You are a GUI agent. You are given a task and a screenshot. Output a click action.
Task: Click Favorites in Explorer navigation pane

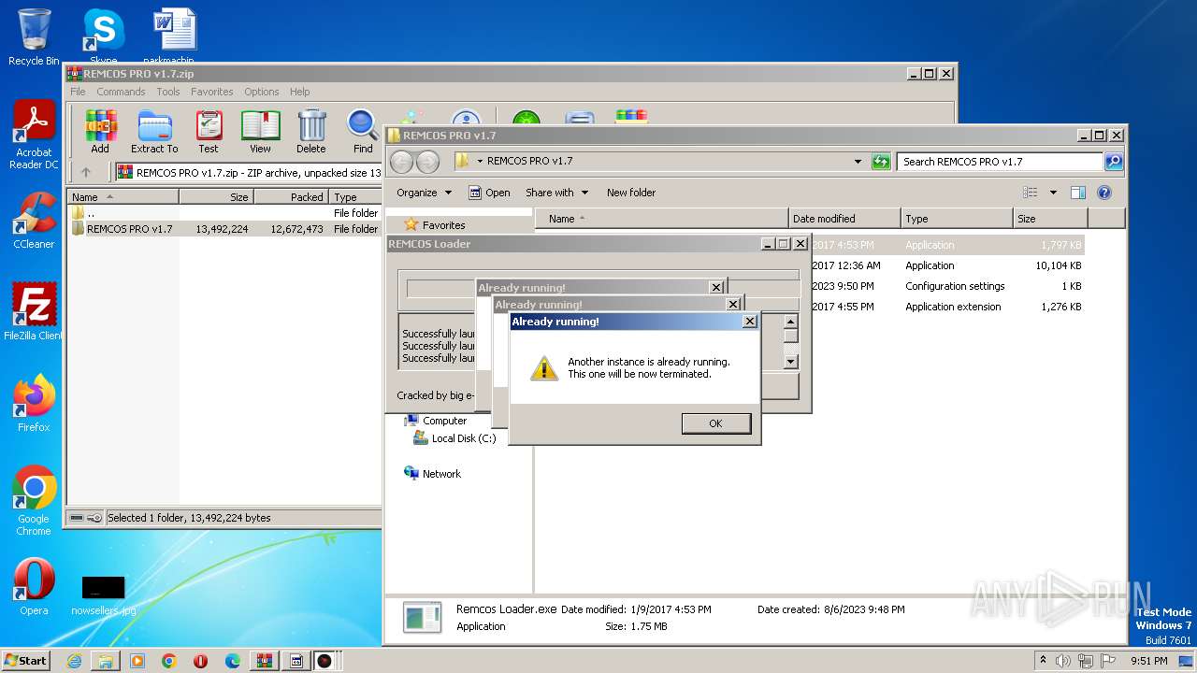pos(443,225)
